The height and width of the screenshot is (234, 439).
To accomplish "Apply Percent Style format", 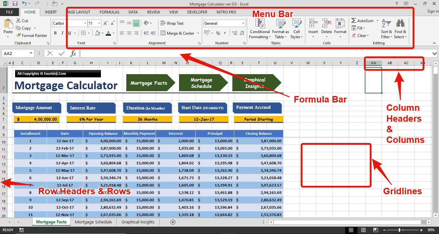I will tap(218, 33).
